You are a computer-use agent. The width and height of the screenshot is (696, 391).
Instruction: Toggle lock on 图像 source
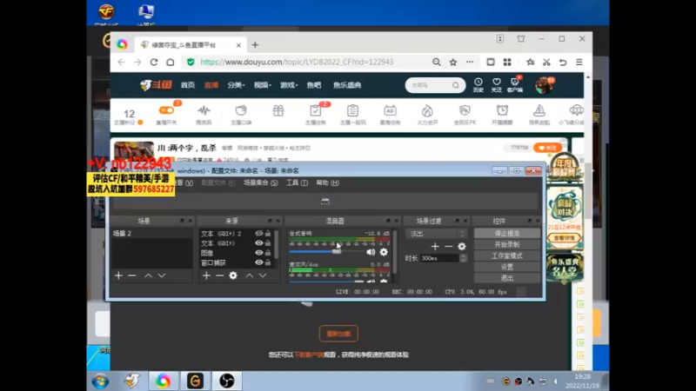(x=268, y=253)
